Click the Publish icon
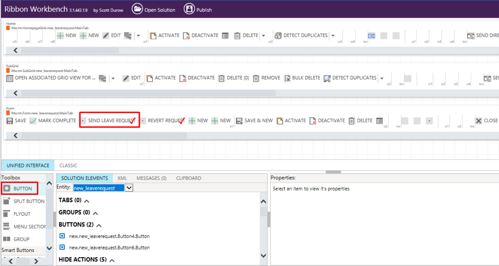The width and height of the screenshot is (499, 266). pos(188,9)
